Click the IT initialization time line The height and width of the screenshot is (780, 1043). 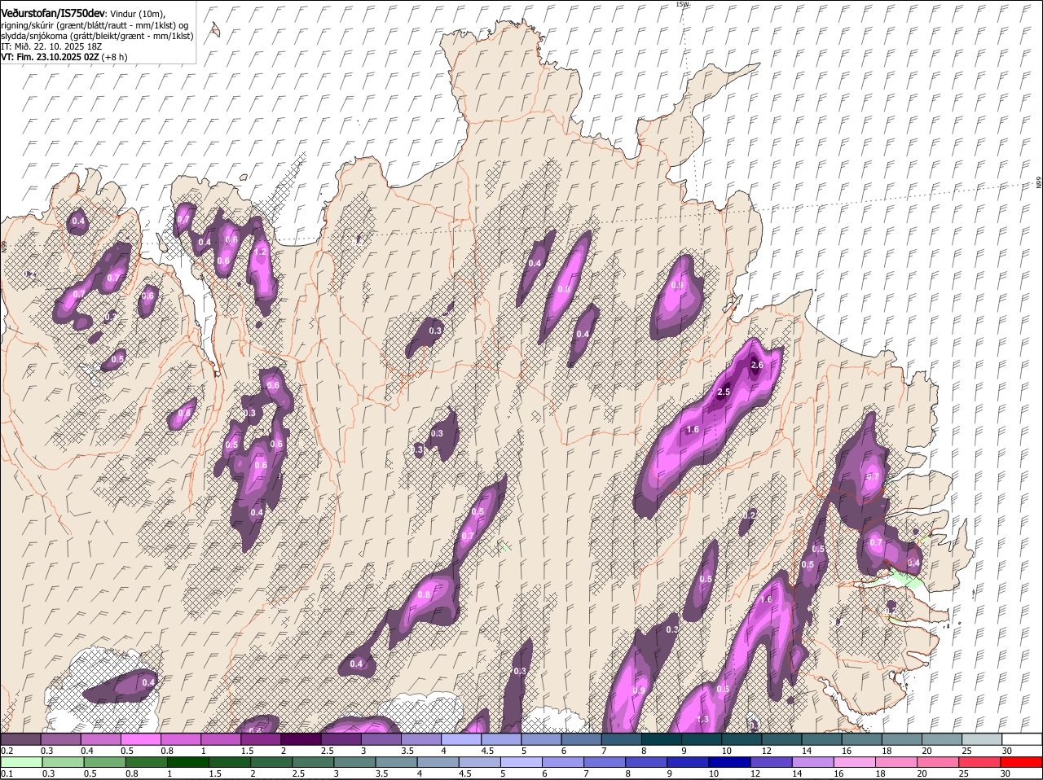click(51, 46)
